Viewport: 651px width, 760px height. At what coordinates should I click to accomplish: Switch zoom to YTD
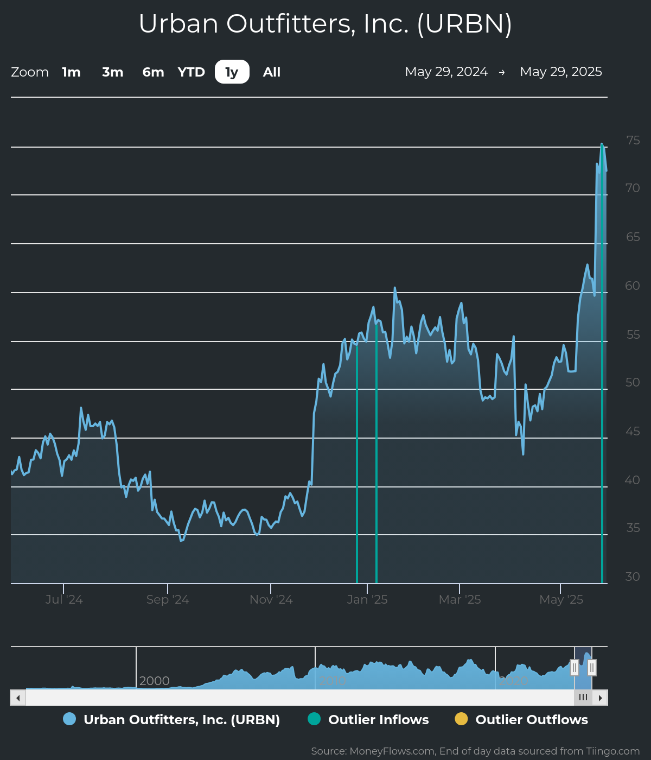(x=192, y=72)
